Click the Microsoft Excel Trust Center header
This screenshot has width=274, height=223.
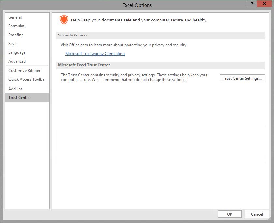(x=160, y=65)
